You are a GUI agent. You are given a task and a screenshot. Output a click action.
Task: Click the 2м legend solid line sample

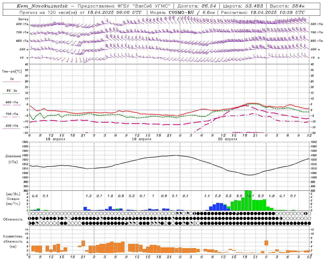12,82
